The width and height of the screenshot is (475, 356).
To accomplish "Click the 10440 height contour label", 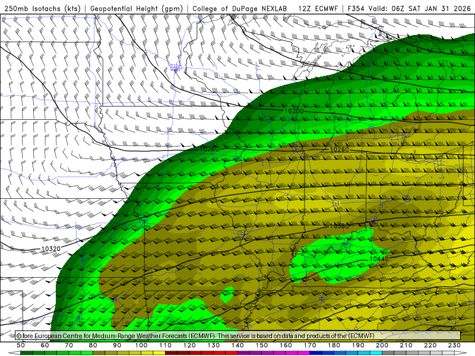I will tap(379, 259).
